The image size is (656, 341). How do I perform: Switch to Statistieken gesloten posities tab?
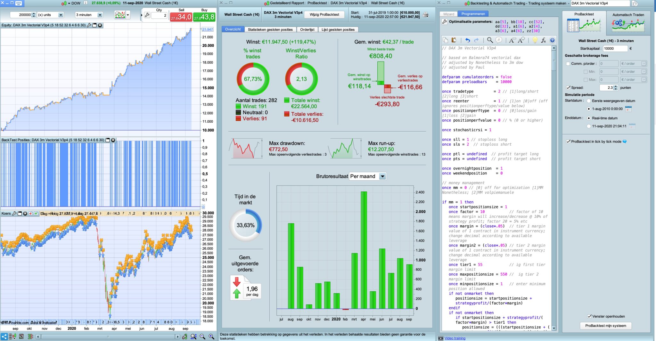click(x=270, y=29)
